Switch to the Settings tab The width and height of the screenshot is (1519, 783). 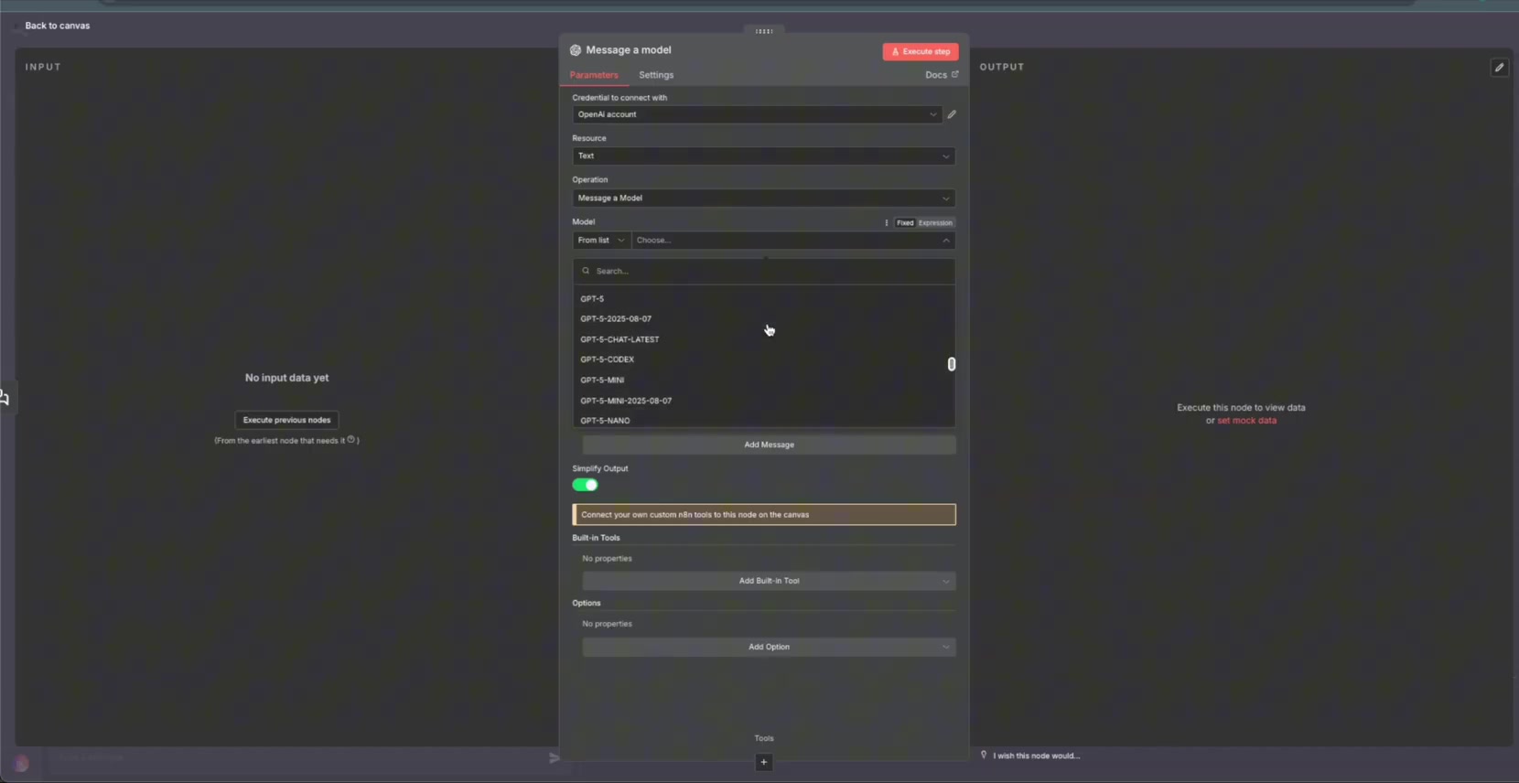coord(656,75)
